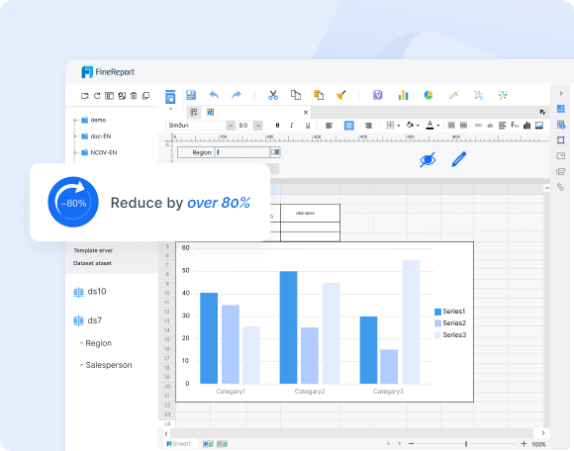This screenshot has width=574, height=451.
Task: Toggle the blue crossed-eye visibility icon
Action: pyautogui.click(x=428, y=160)
